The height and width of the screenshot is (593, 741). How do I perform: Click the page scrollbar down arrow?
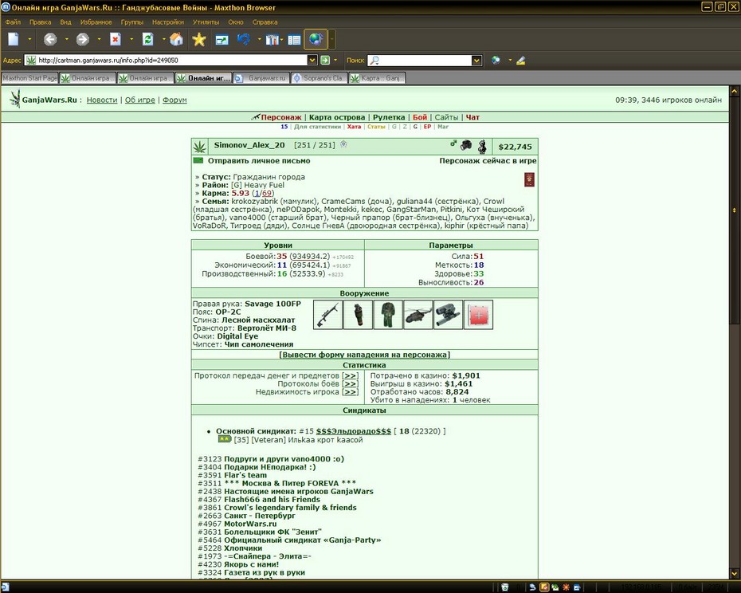(735, 574)
